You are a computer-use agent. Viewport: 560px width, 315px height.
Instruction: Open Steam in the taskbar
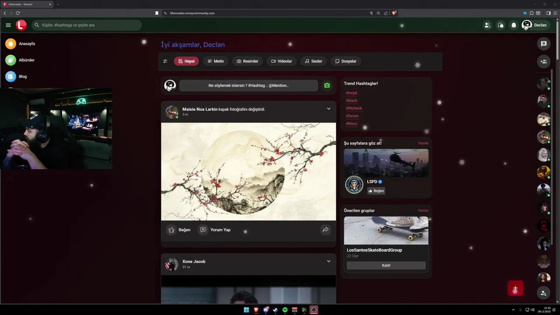(275, 310)
